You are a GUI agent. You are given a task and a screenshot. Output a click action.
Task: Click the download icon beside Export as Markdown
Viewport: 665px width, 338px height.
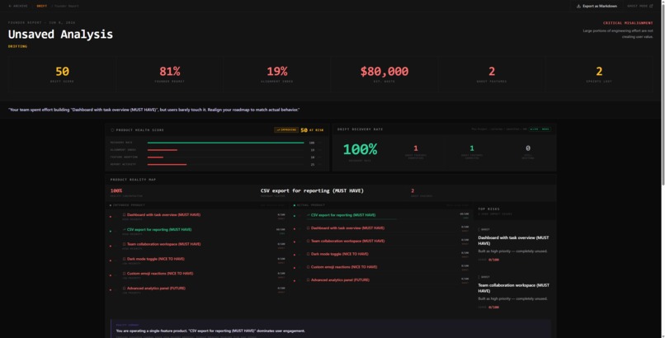pos(578,6)
